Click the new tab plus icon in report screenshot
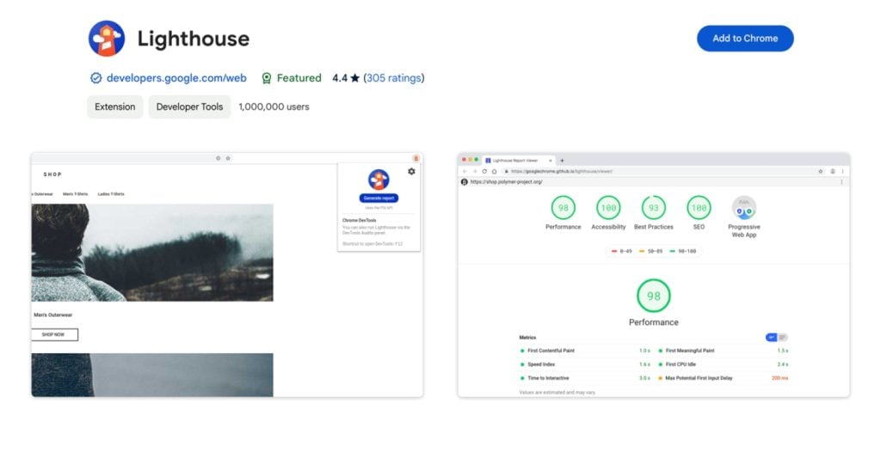The width and height of the screenshot is (881, 458). 562,161
